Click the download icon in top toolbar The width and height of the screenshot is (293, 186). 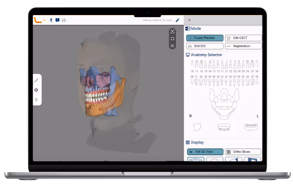[x=51, y=20]
